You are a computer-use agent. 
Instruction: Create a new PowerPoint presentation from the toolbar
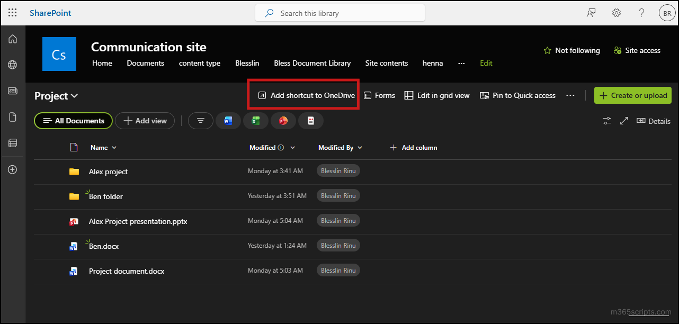tap(283, 121)
